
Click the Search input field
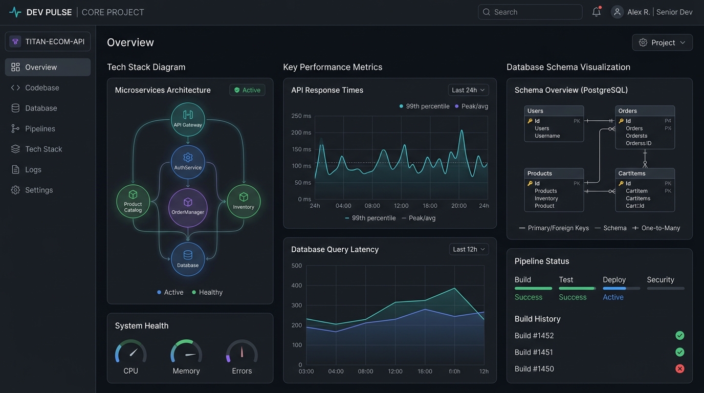pos(530,12)
